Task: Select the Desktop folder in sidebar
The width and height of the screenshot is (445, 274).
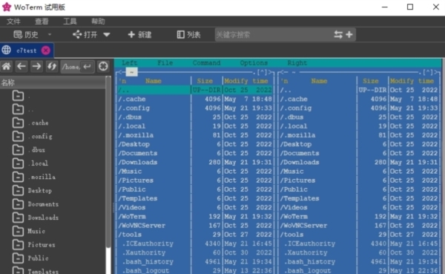Action: tap(40, 190)
